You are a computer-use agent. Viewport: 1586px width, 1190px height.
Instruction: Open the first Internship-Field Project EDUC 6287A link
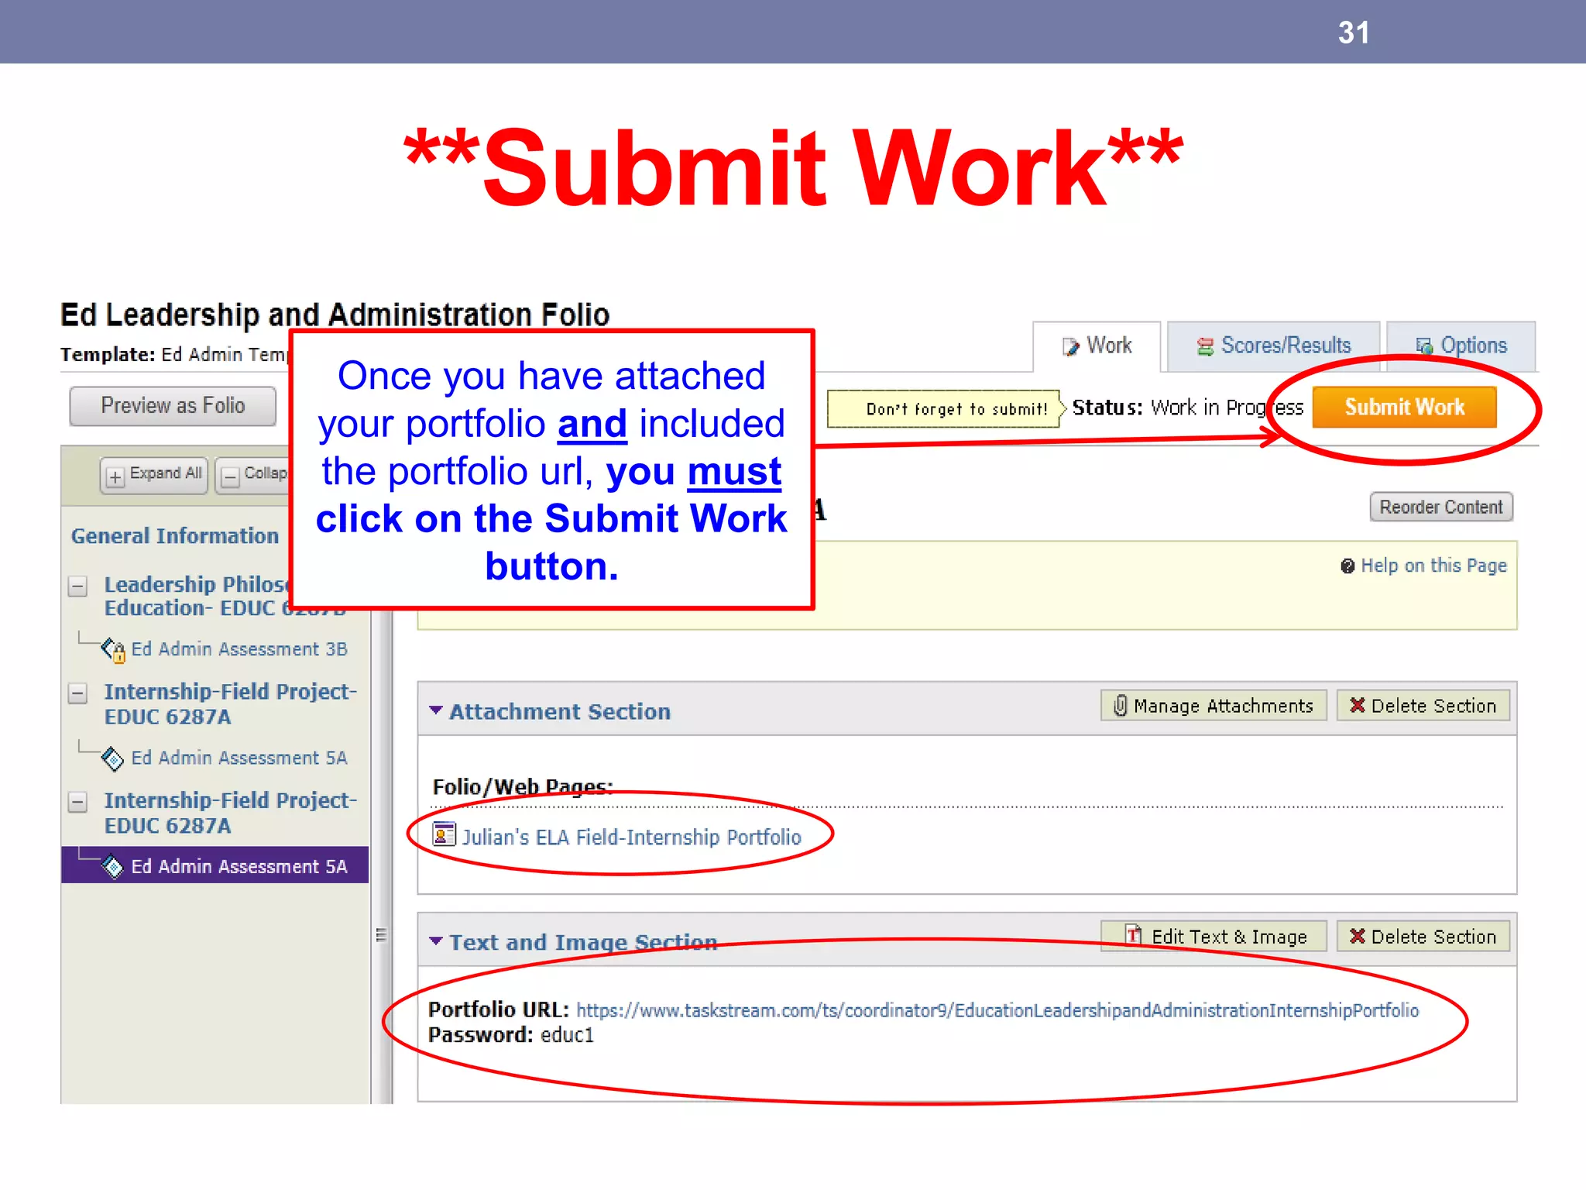click(231, 704)
